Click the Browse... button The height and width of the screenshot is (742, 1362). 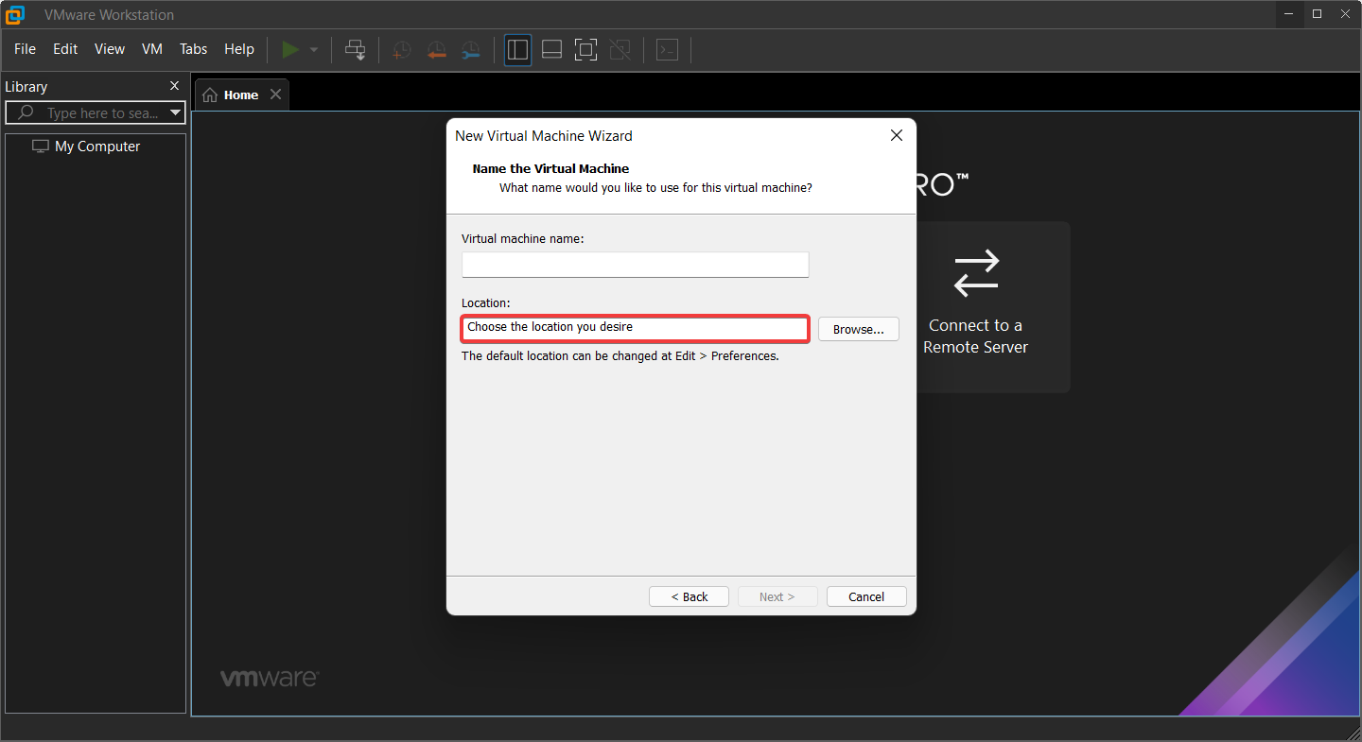pyautogui.click(x=859, y=329)
